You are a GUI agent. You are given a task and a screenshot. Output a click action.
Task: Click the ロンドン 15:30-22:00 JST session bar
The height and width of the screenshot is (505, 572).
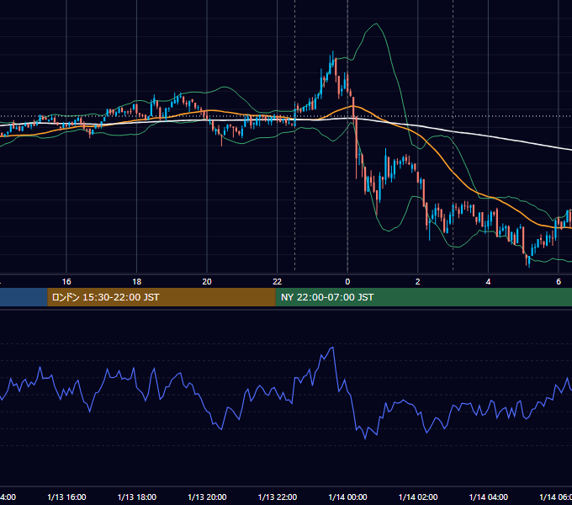162,297
